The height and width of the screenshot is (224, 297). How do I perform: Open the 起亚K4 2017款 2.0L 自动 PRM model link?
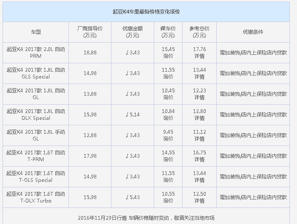tap(36, 53)
